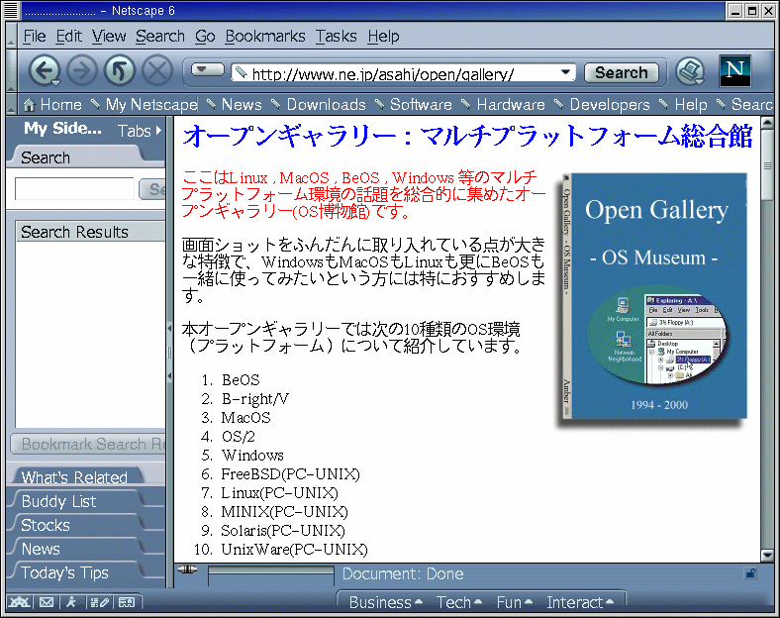Click the page scrollbar up arrow

tap(767, 122)
